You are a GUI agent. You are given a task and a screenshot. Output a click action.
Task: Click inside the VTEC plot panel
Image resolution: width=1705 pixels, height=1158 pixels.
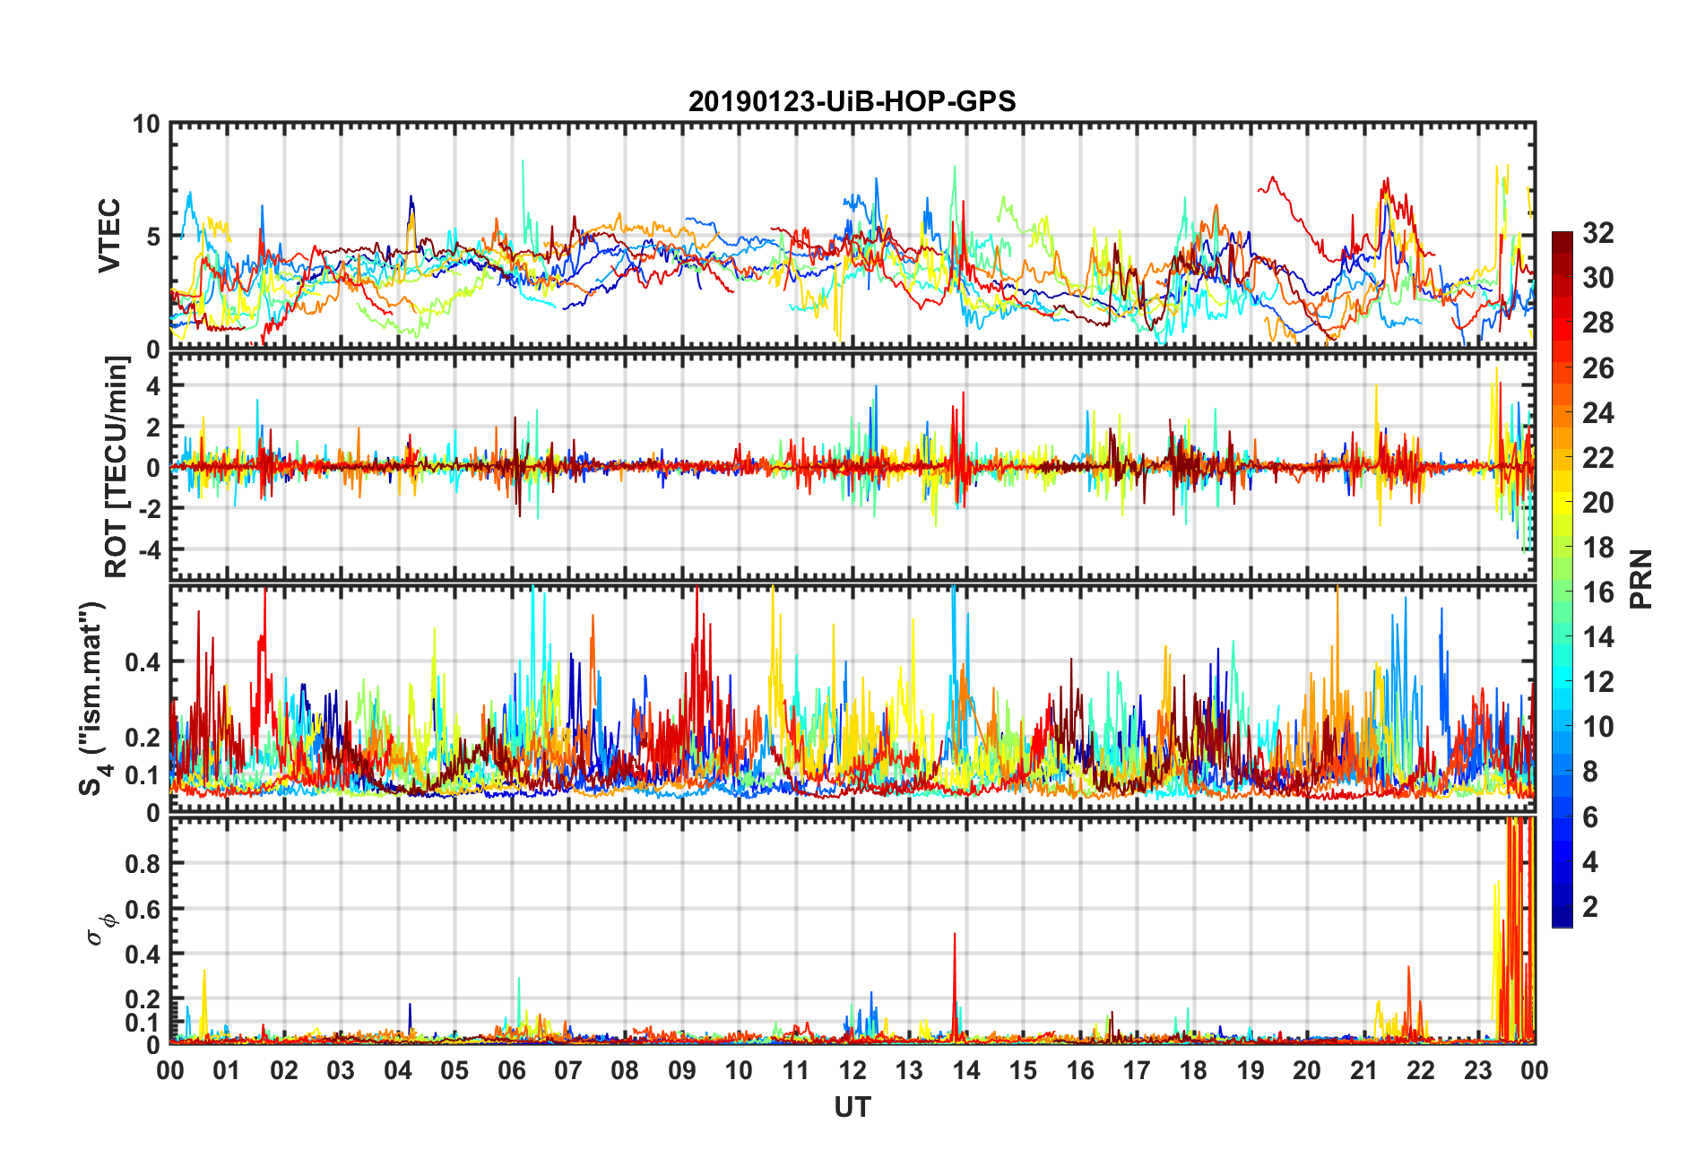pos(852,236)
